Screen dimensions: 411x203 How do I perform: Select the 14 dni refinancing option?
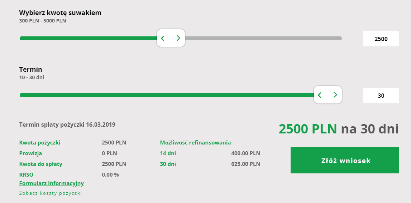tap(168, 153)
